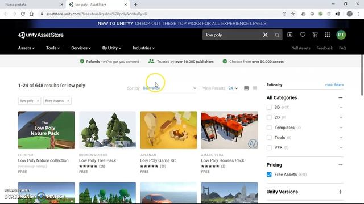
Task: Open Low Poly Nature Pack thumbnail
Action: [x=47, y=130]
